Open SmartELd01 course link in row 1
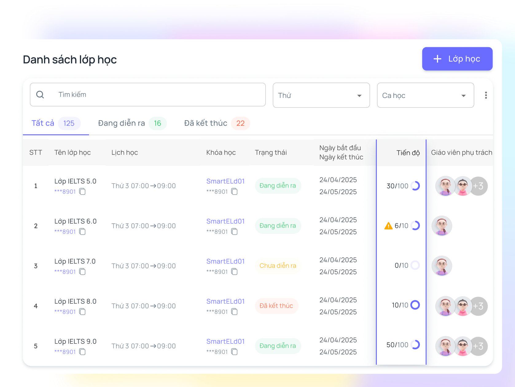Viewport: 515px width, 387px height. 225,181
